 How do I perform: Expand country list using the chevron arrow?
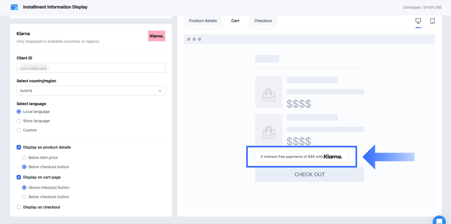click(x=160, y=91)
